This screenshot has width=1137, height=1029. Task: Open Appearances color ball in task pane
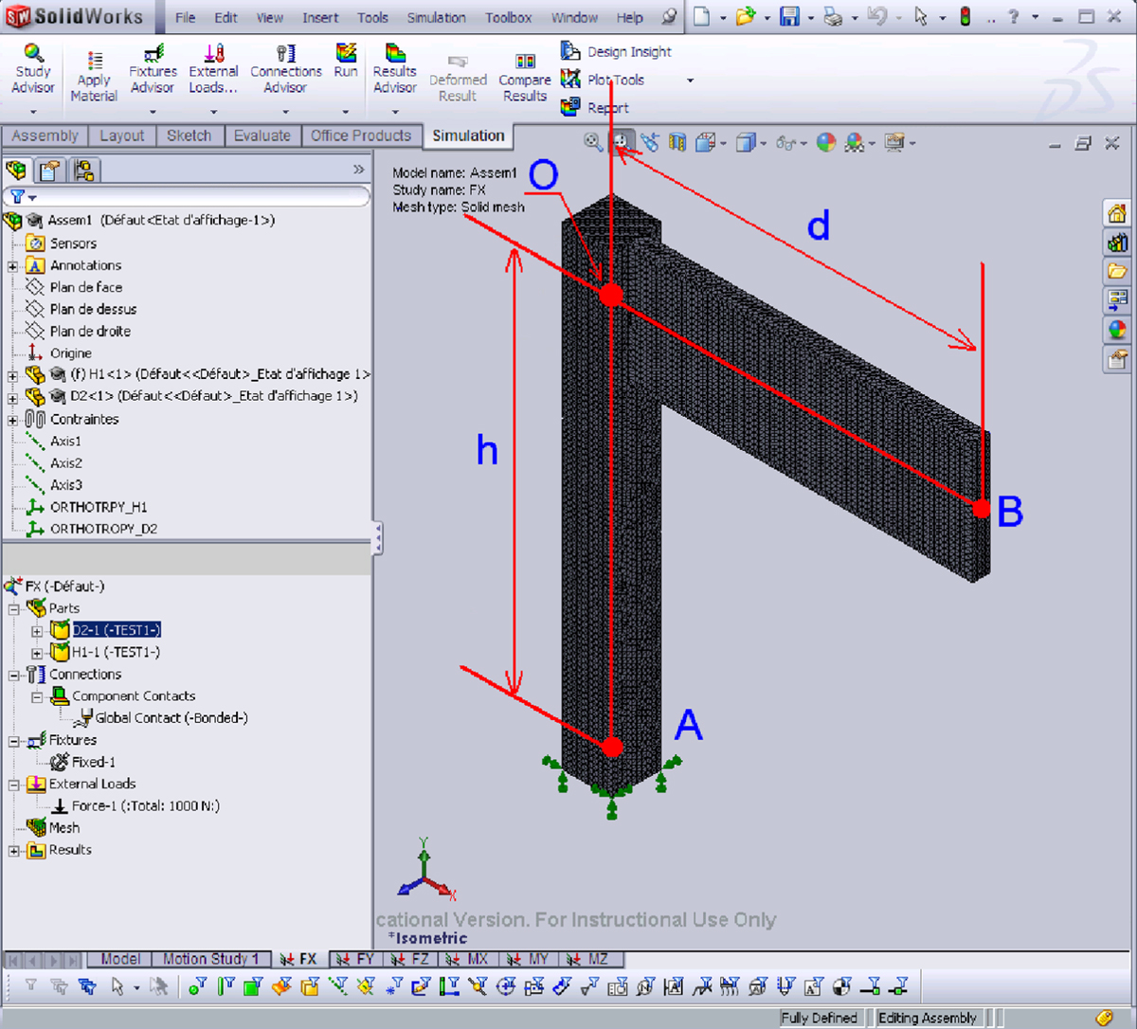pos(1118,330)
